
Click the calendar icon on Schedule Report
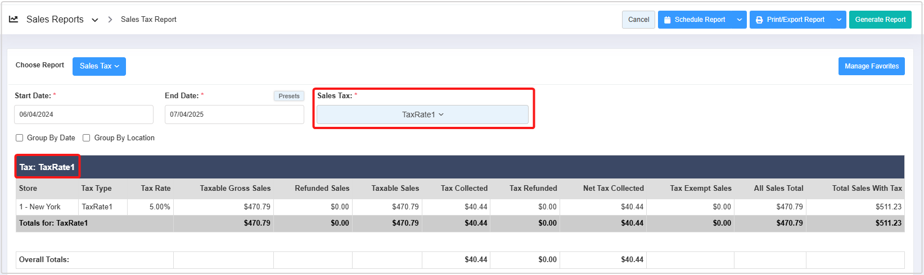coord(667,20)
